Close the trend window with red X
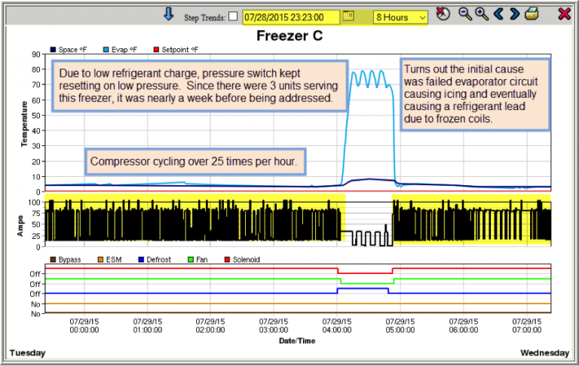Image resolution: width=579 pixels, height=366 pixels. (564, 14)
